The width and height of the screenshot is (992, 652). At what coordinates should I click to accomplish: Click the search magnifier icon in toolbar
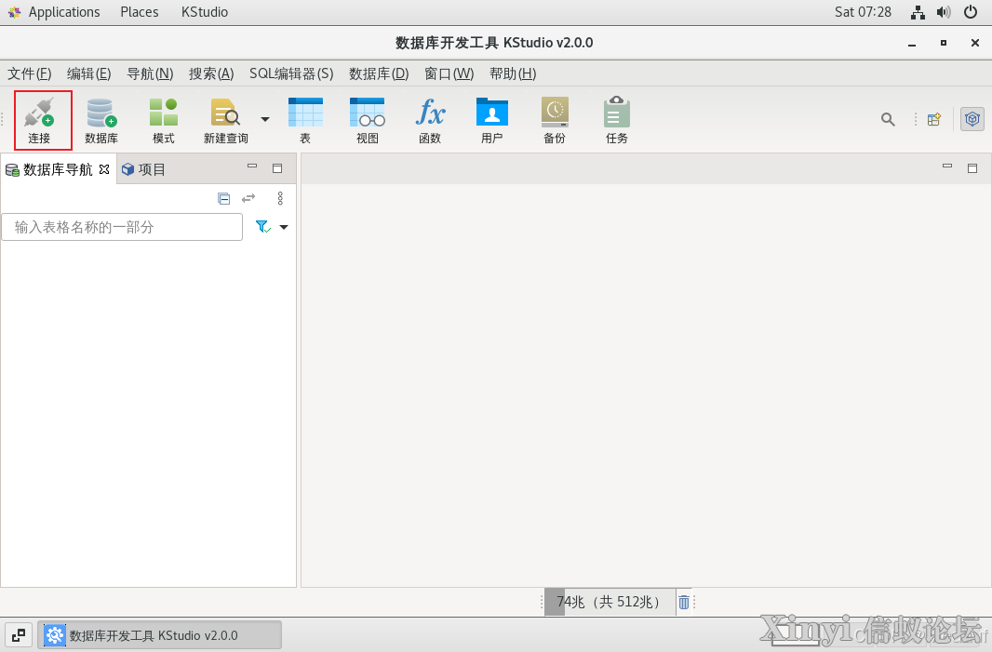(x=889, y=119)
